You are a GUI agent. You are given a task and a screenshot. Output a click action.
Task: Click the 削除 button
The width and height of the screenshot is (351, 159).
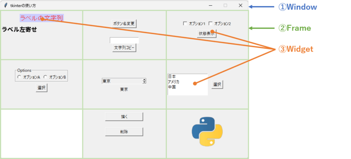(124, 132)
